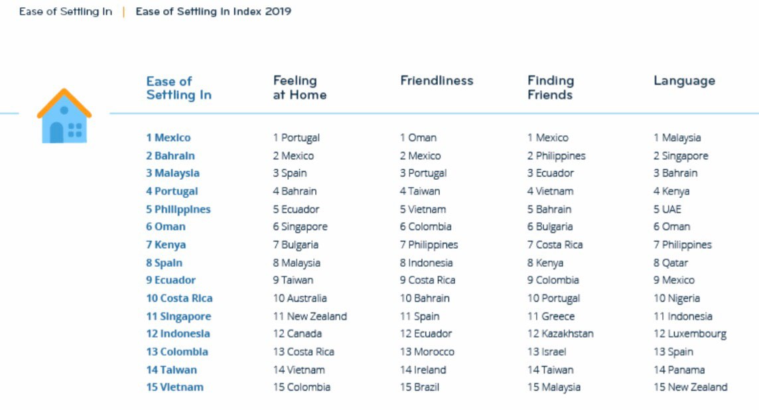This screenshot has width=759, height=410.
Task: Click the Language column header
Action: [x=685, y=81]
